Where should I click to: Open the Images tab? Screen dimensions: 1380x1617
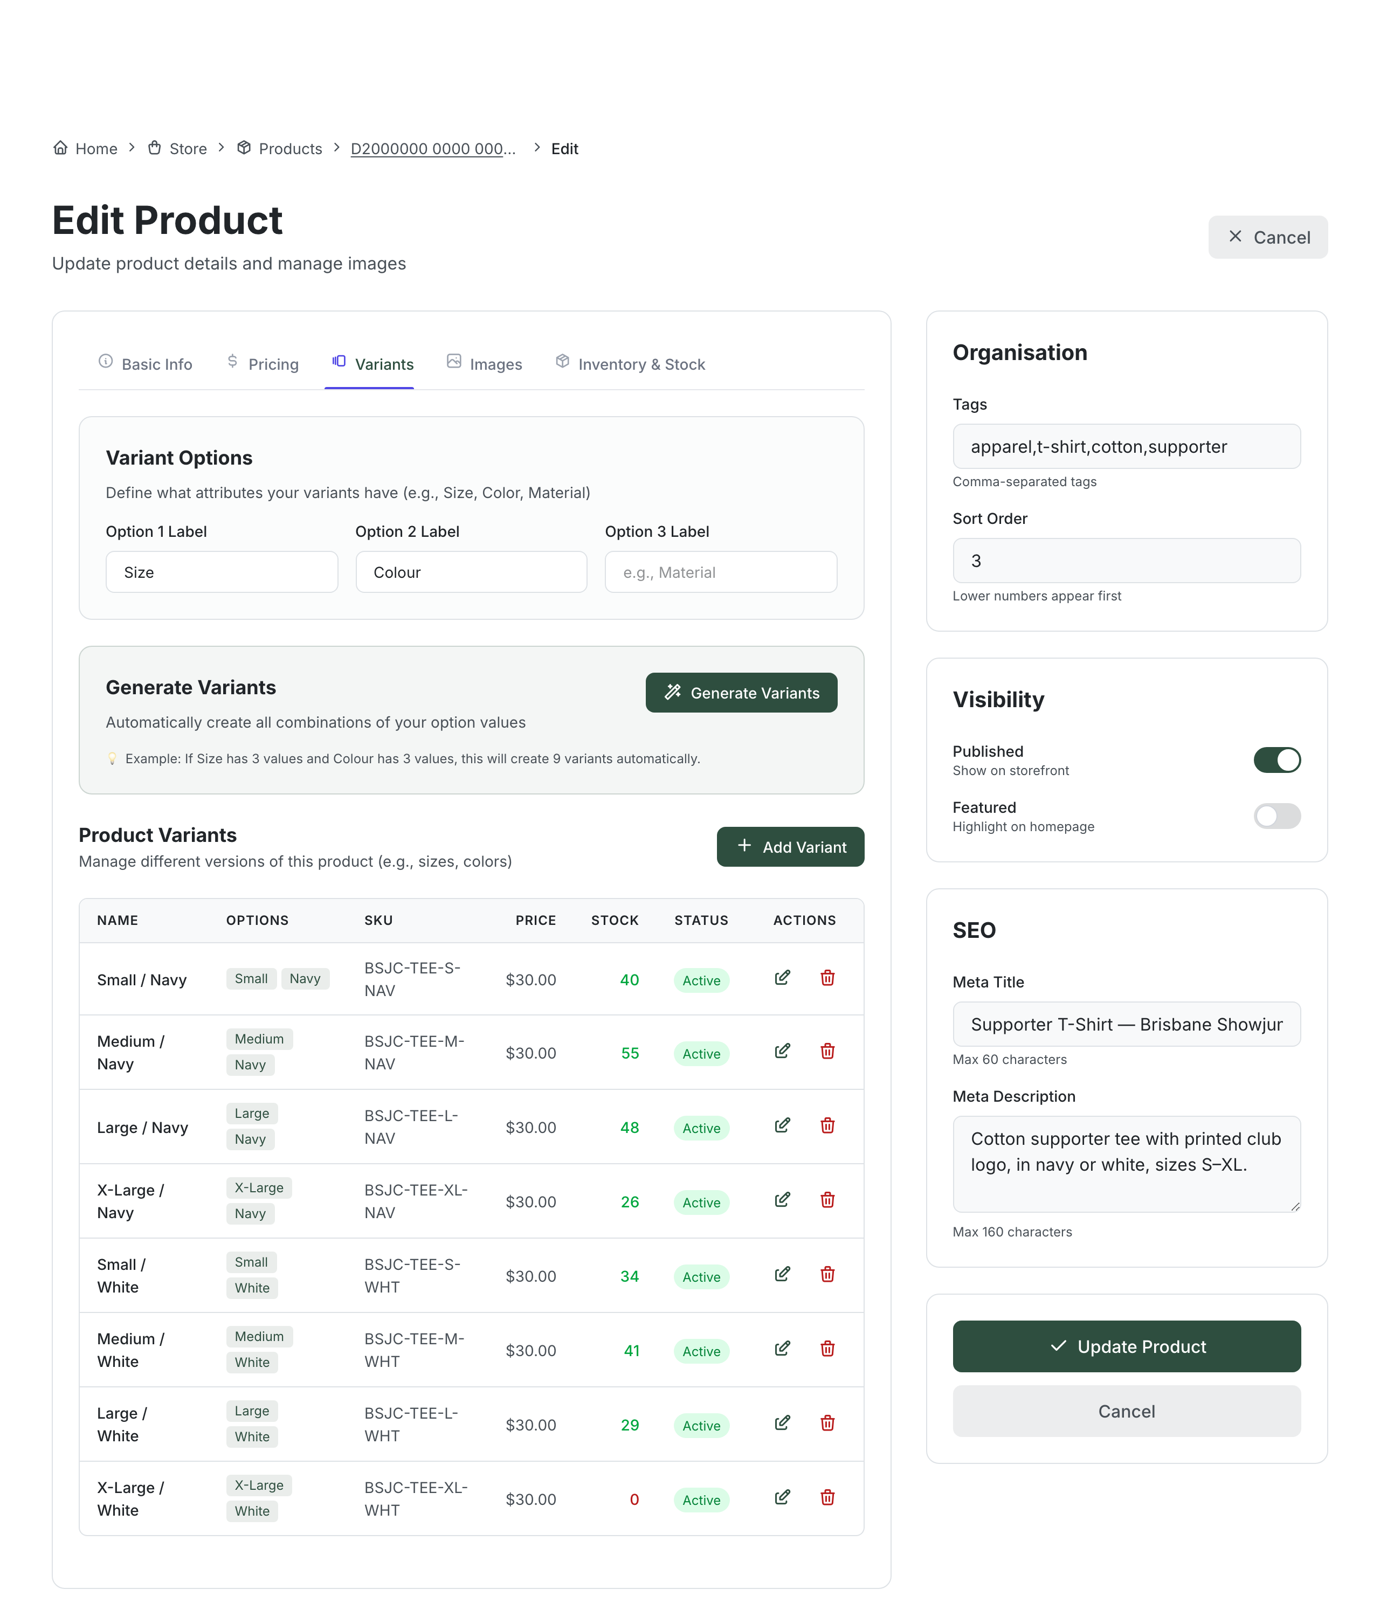(x=484, y=364)
